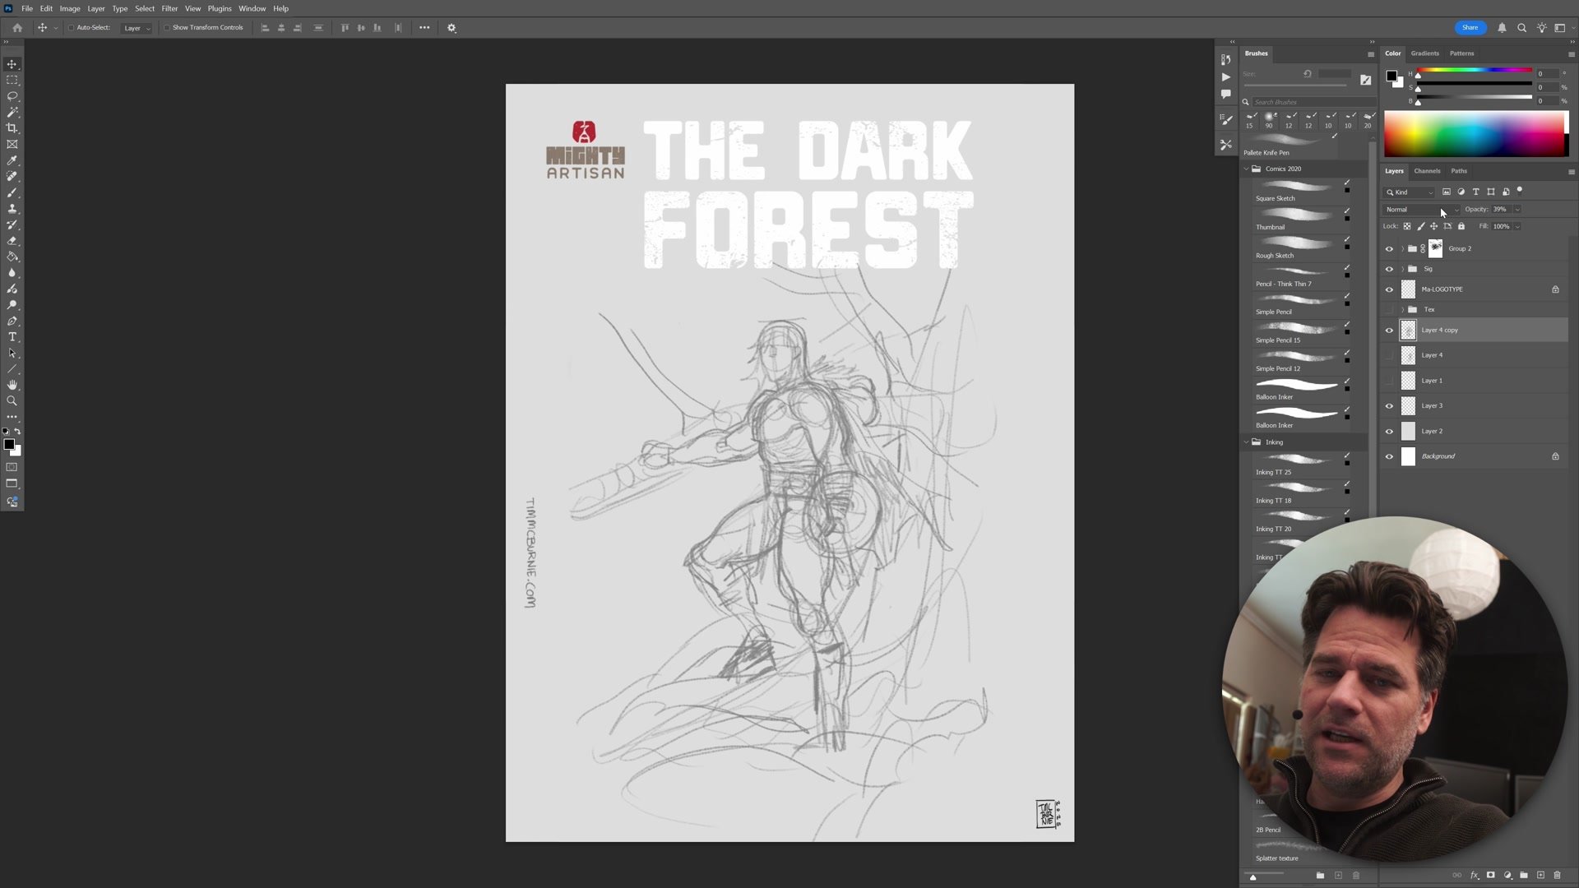Click the delete layer trash icon
Image resolution: width=1579 pixels, height=888 pixels.
pyautogui.click(x=1557, y=876)
